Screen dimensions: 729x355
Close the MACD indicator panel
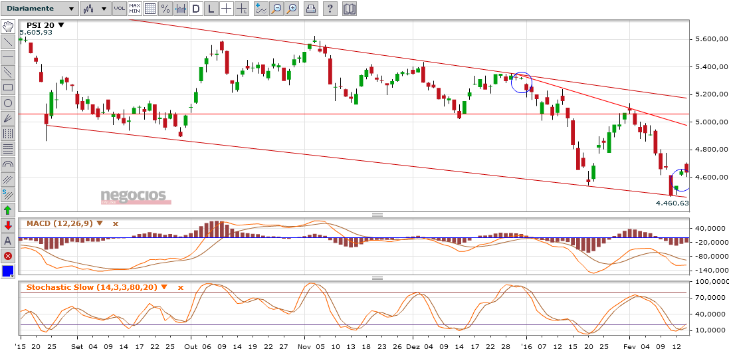[x=115, y=223]
